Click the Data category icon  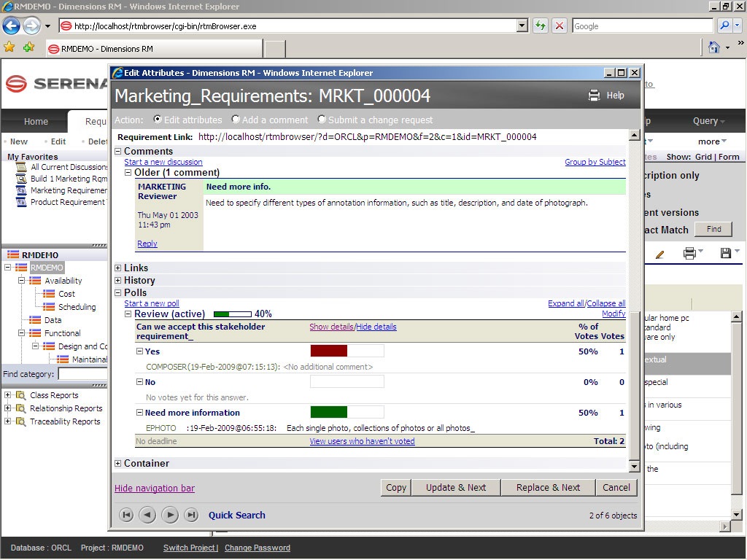tap(35, 320)
